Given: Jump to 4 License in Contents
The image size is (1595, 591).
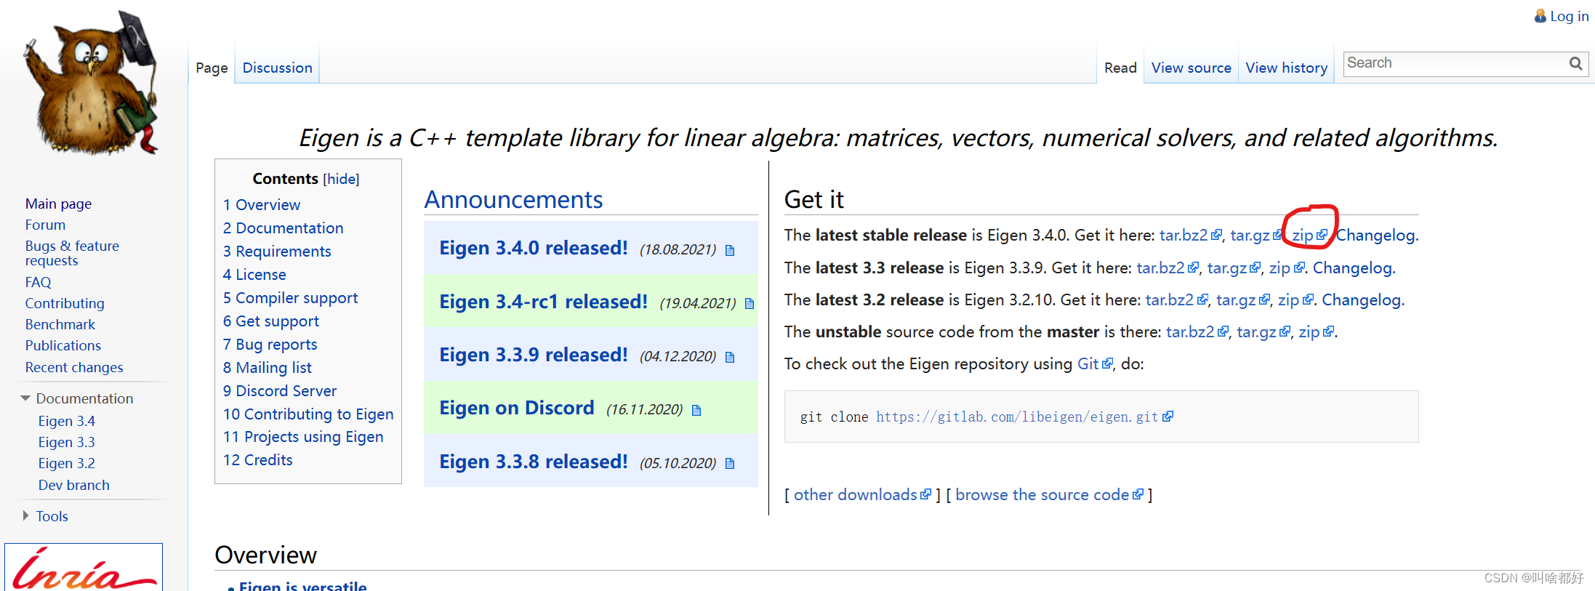Looking at the screenshot, I should click(x=254, y=275).
